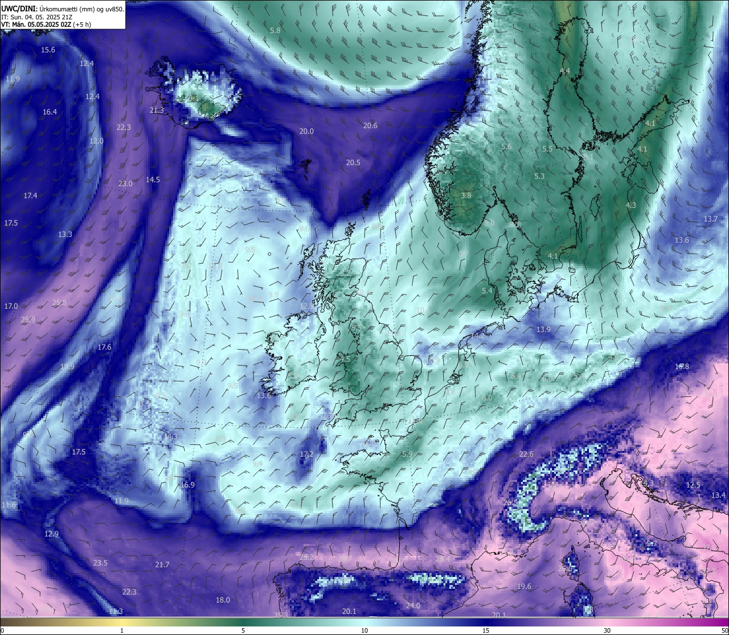Screen dimensions: 729x635
Task: Click the 17.0 value at left edge
Action: [11, 306]
